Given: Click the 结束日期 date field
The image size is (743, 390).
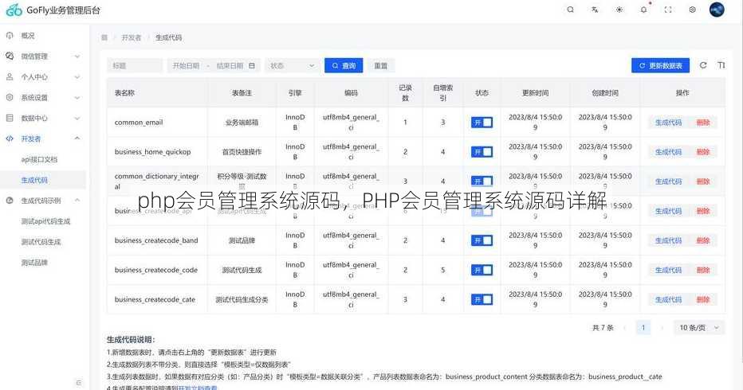Looking at the screenshot, I should (230, 66).
